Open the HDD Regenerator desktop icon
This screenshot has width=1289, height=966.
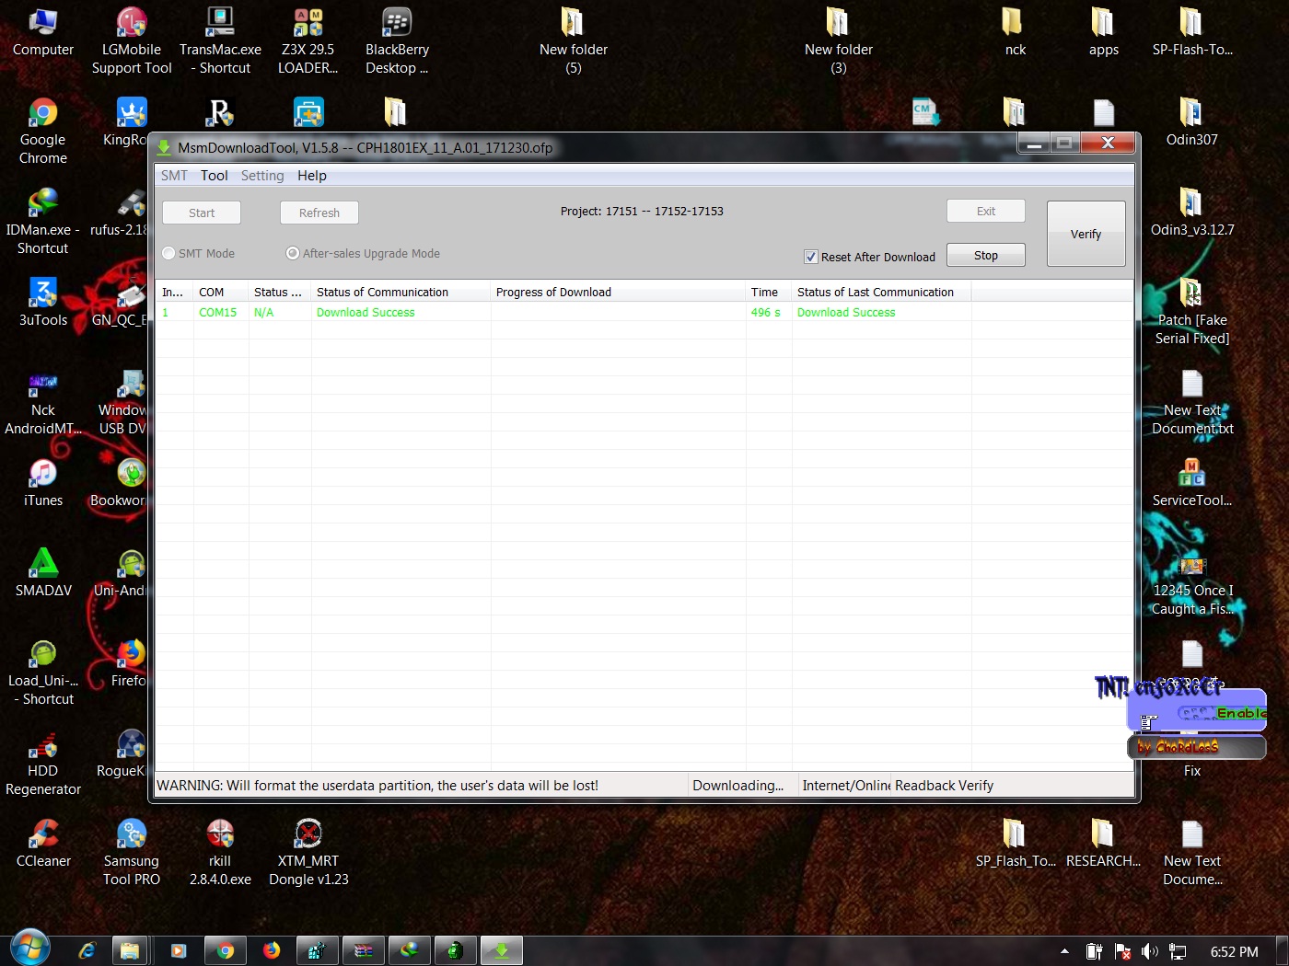43,763
